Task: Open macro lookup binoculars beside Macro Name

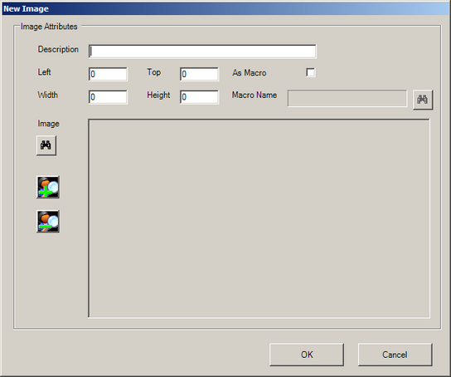Action: pos(423,100)
